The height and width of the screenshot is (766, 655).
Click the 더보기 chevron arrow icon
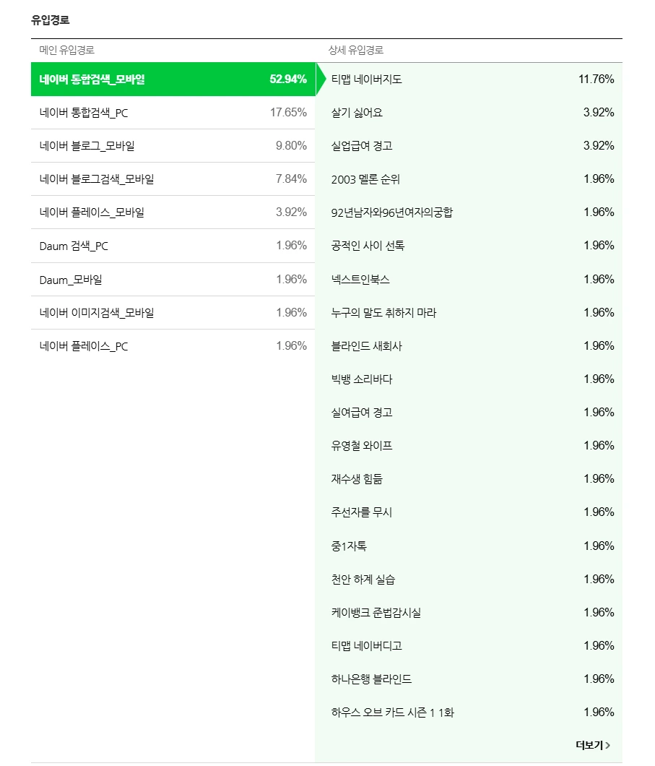[608, 745]
